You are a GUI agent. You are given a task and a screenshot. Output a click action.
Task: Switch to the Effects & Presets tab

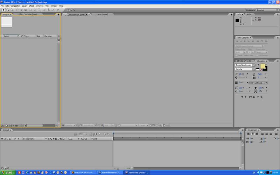(x=244, y=61)
